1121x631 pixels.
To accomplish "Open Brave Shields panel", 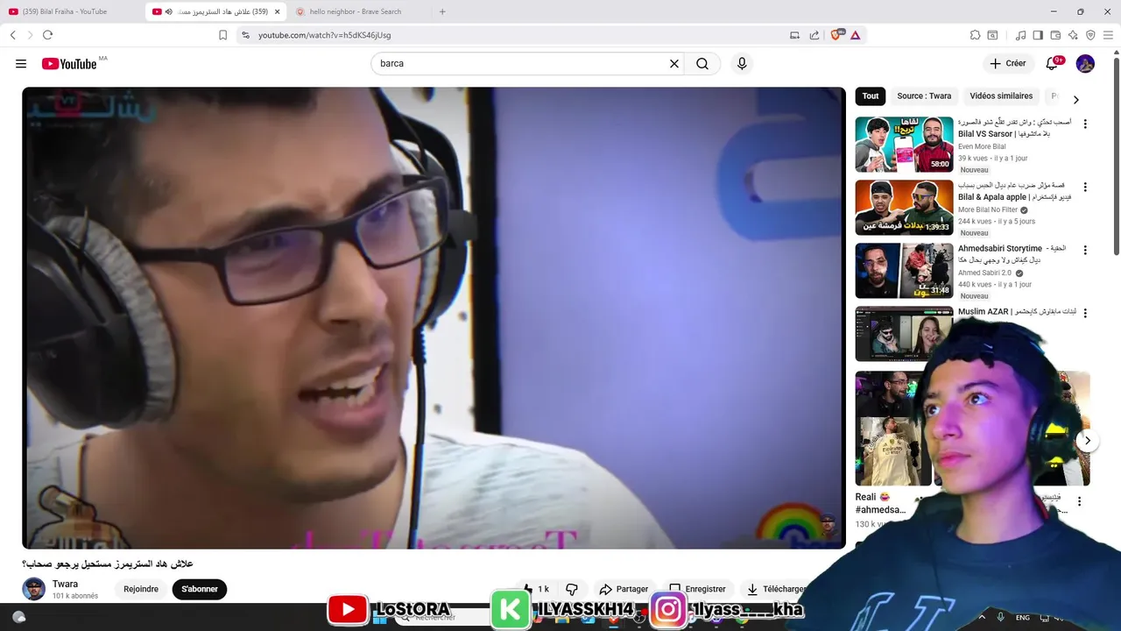I will 835,35.
